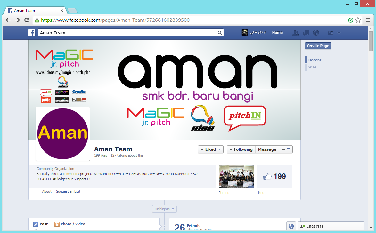This screenshot has width=376, height=233.
Task: Open the gear settings dropdown on page
Action: [286, 149]
